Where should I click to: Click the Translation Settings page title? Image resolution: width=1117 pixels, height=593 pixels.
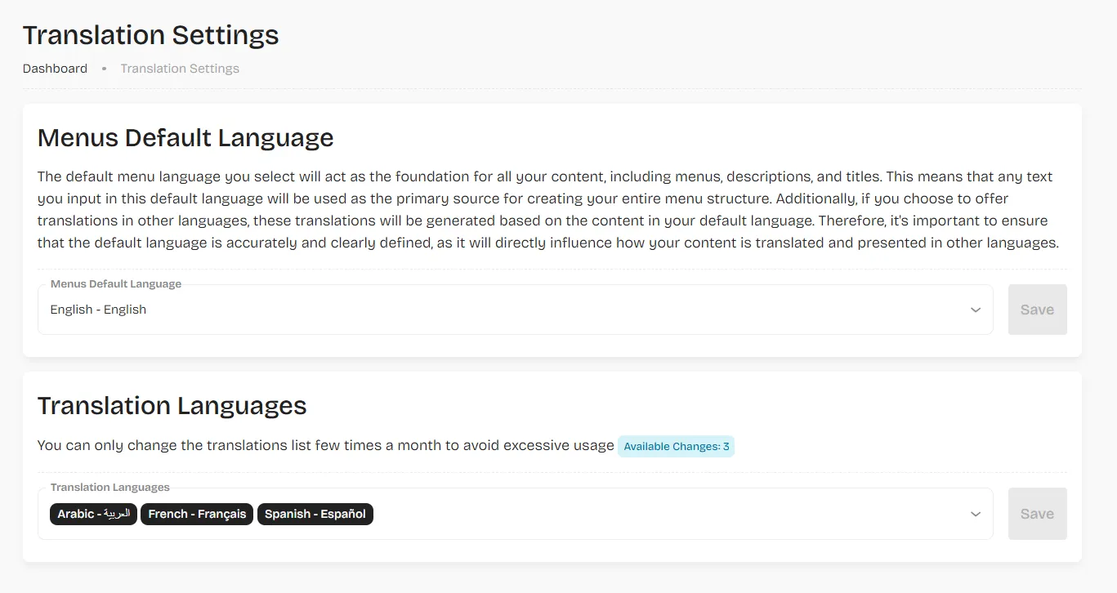151,35
